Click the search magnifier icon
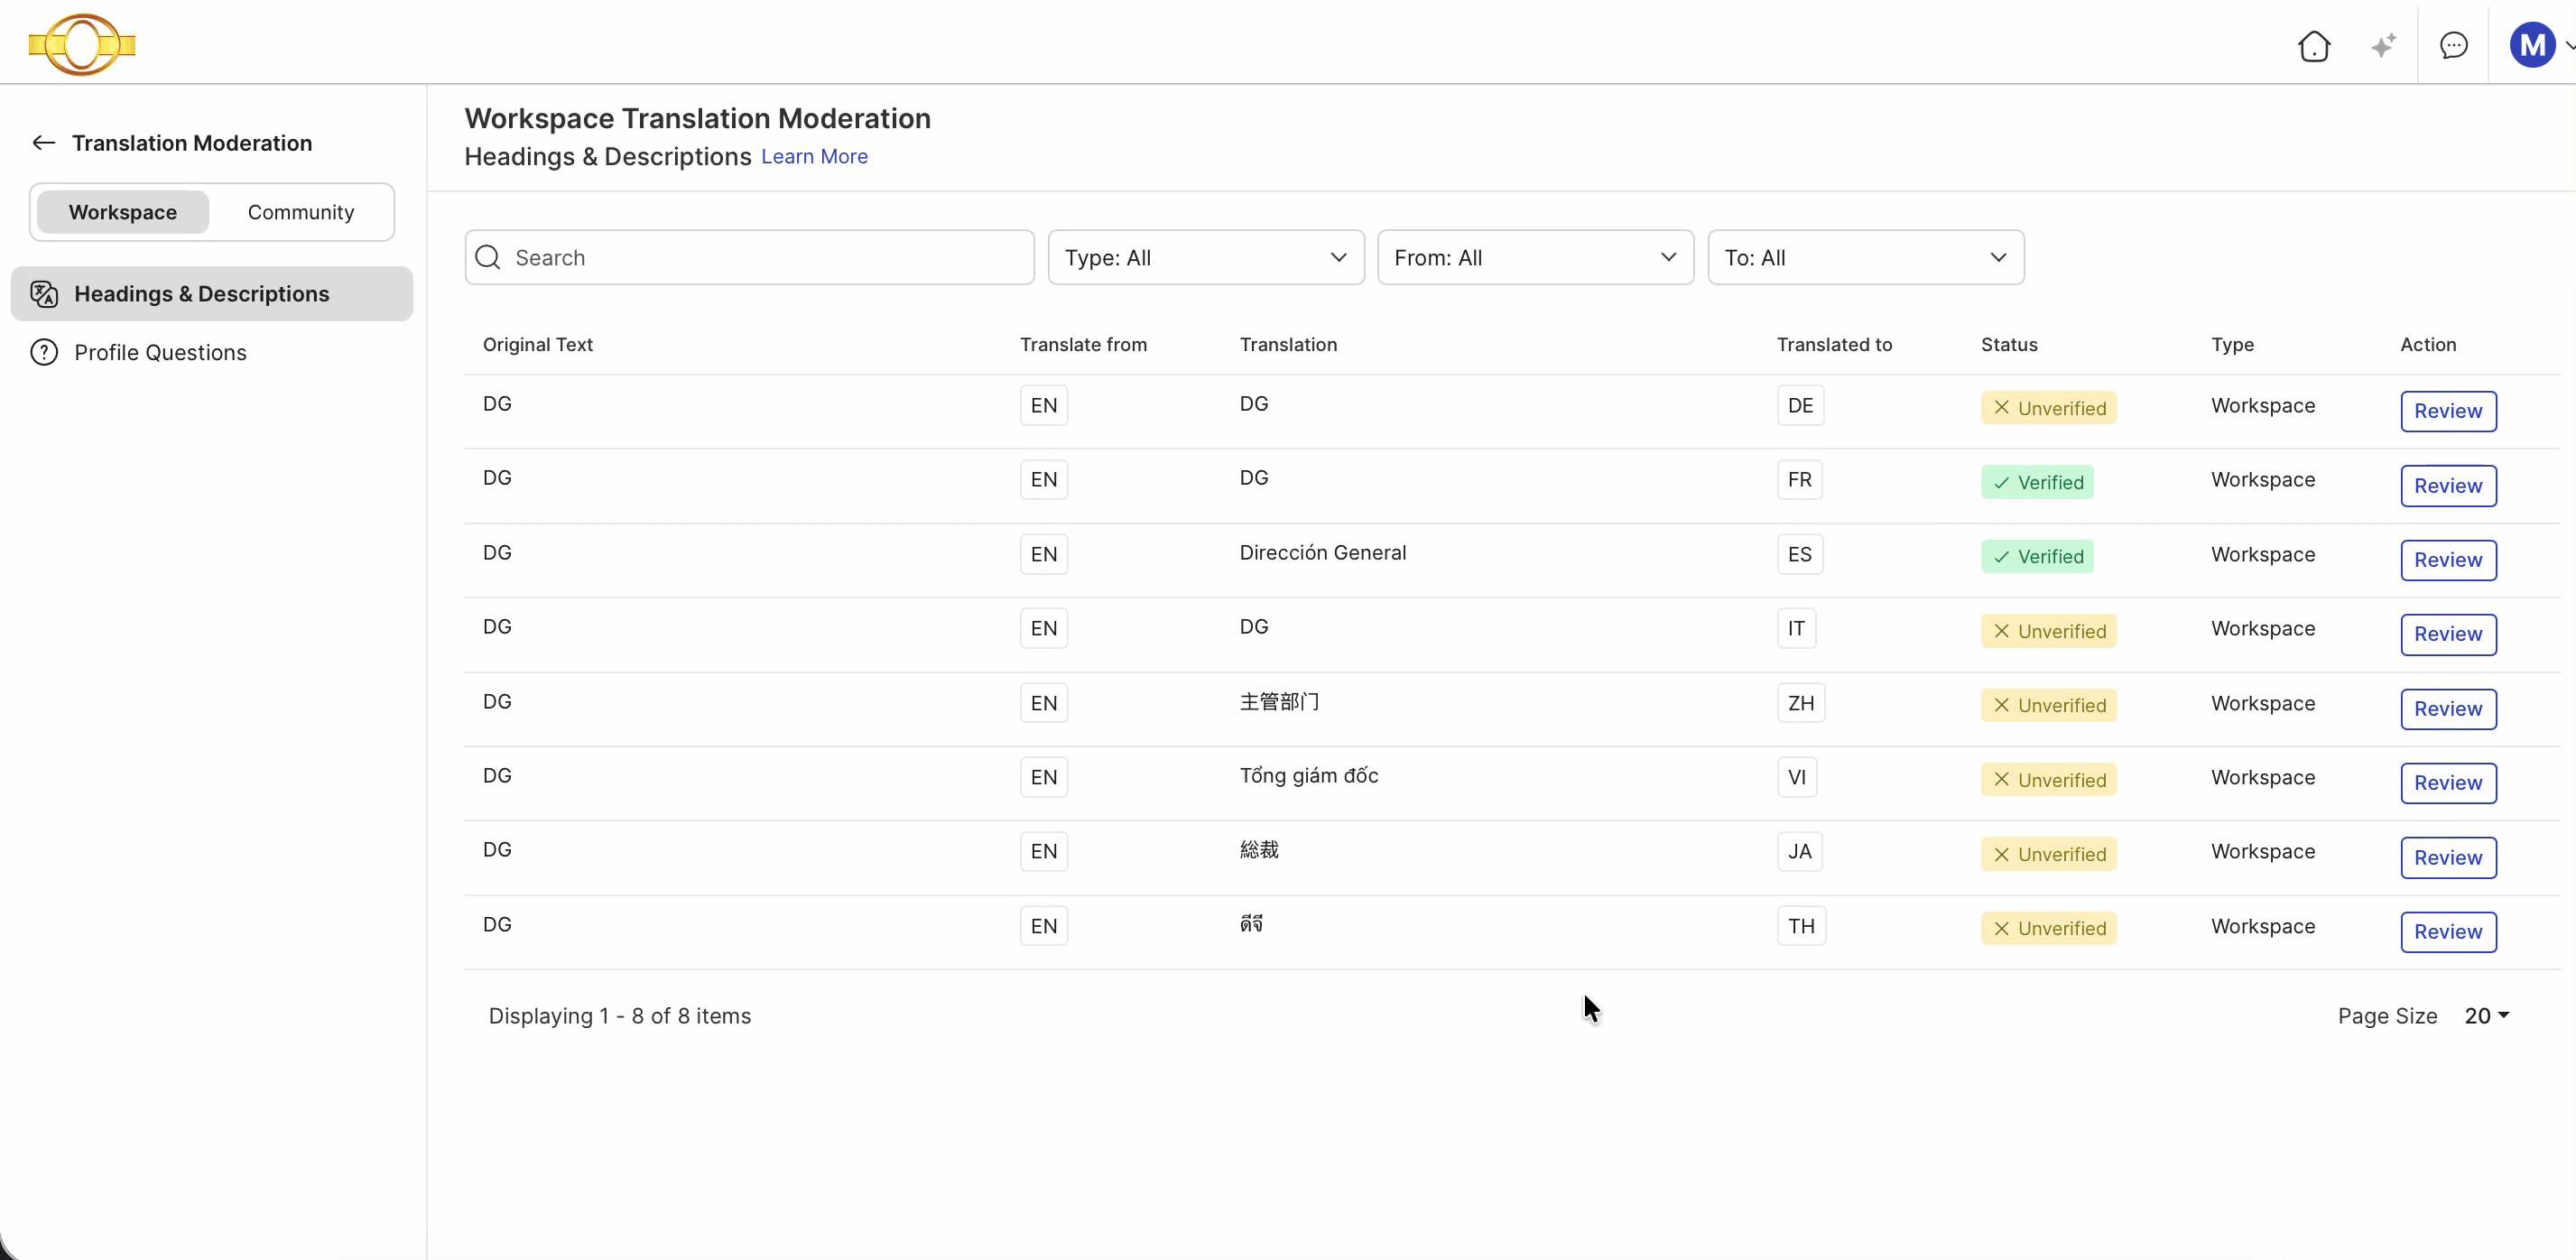 tap(488, 258)
